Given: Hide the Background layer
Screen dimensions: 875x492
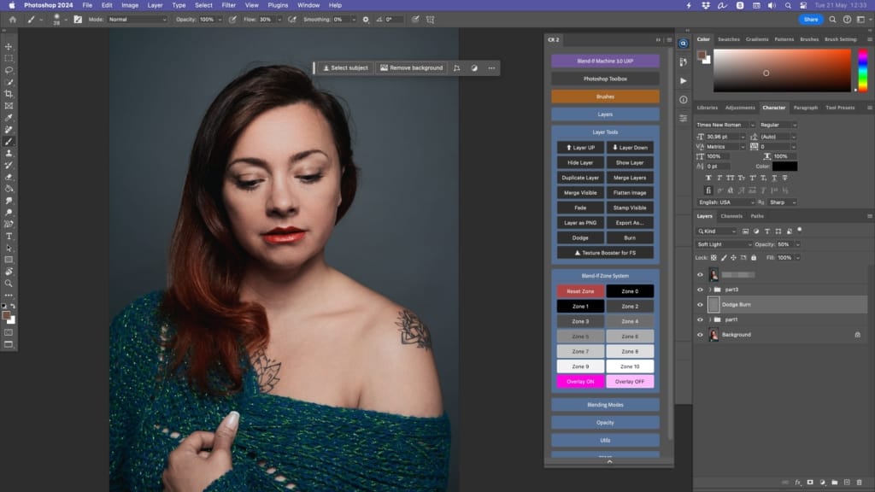Looking at the screenshot, I should [x=701, y=335].
